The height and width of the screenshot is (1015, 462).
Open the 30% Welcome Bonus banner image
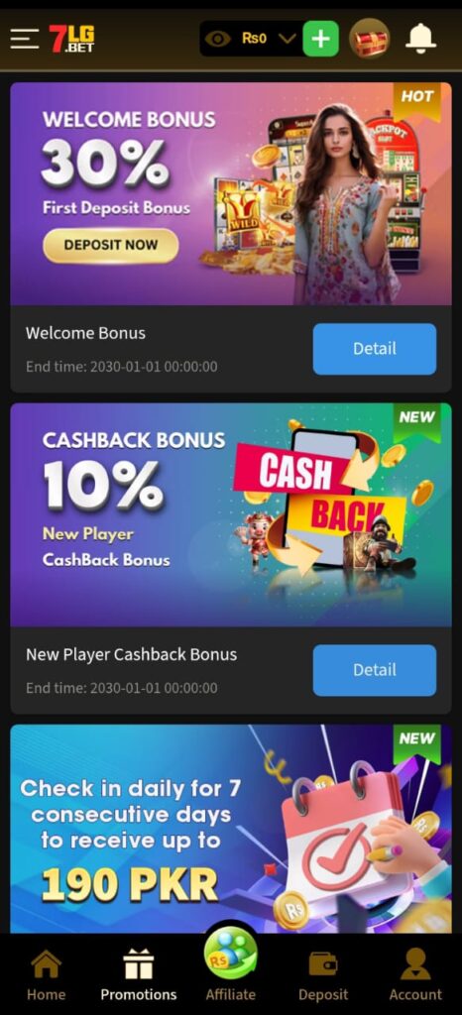(x=231, y=193)
